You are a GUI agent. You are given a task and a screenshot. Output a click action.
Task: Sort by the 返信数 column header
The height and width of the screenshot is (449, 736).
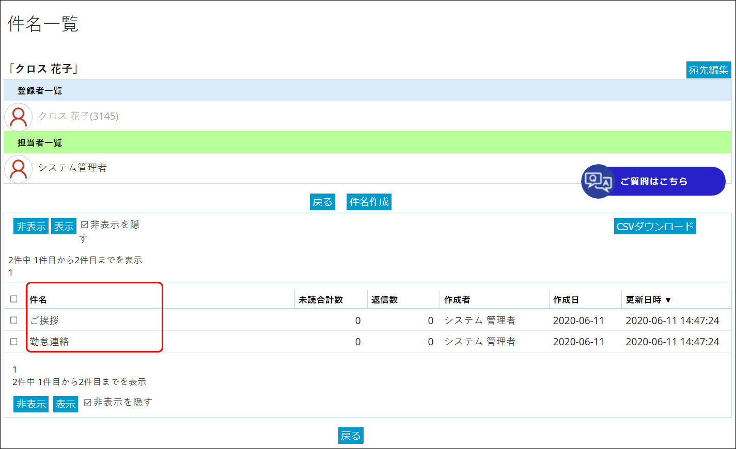[385, 300]
